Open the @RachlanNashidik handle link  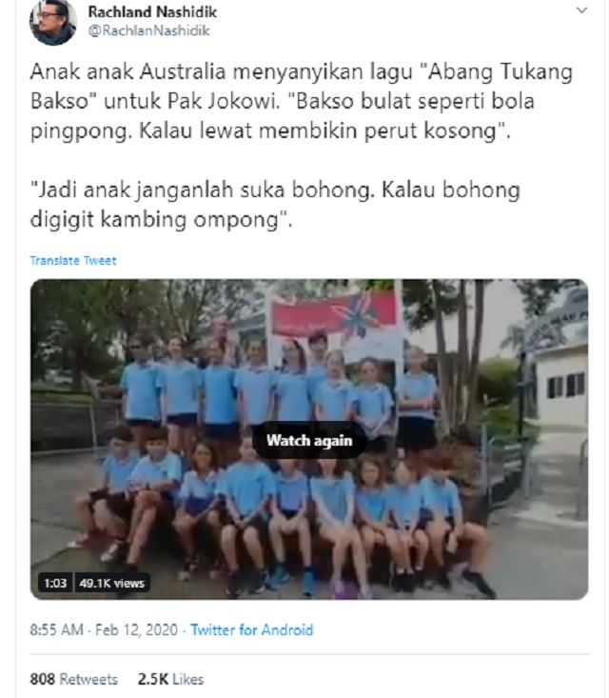[x=148, y=30]
